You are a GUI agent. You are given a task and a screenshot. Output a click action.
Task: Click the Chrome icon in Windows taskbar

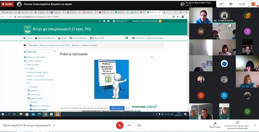[x=45, y=114]
